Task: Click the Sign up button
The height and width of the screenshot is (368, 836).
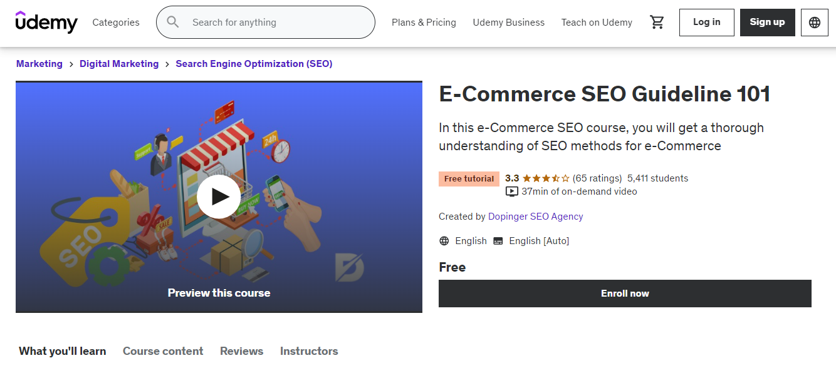Action: tap(767, 23)
